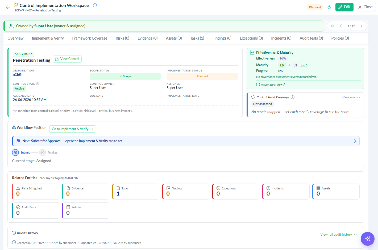
Task: Click the Finalize workflow stage icon
Action: pos(43,152)
